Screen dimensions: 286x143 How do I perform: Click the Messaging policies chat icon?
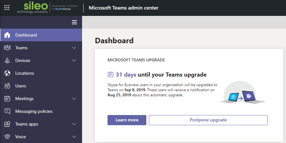coord(7,111)
